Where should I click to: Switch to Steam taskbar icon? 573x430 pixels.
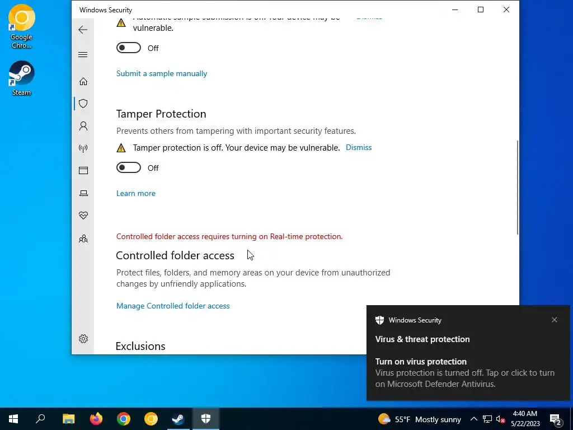[x=179, y=419]
